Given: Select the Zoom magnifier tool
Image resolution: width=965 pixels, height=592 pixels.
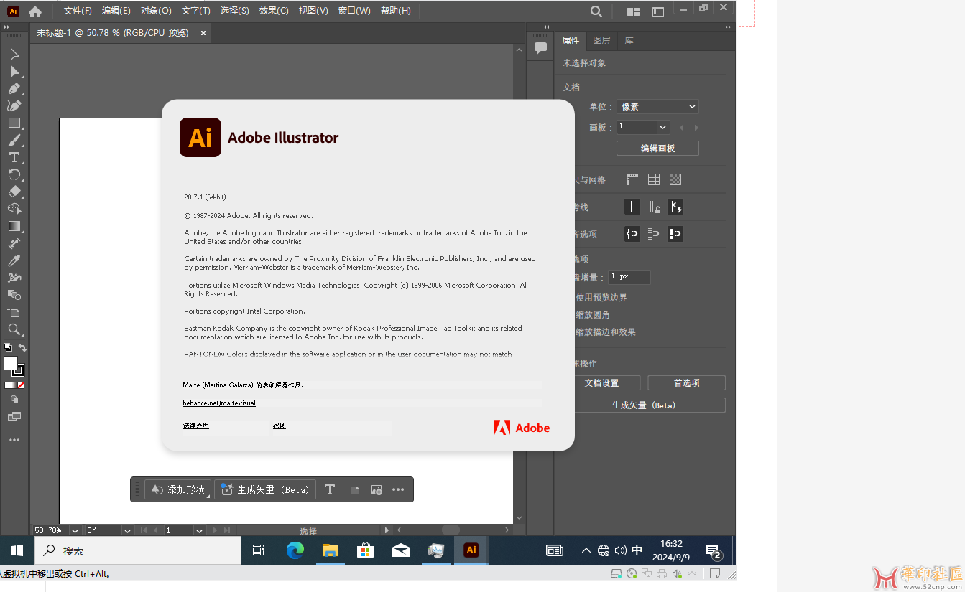Looking at the screenshot, I should (14, 329).
